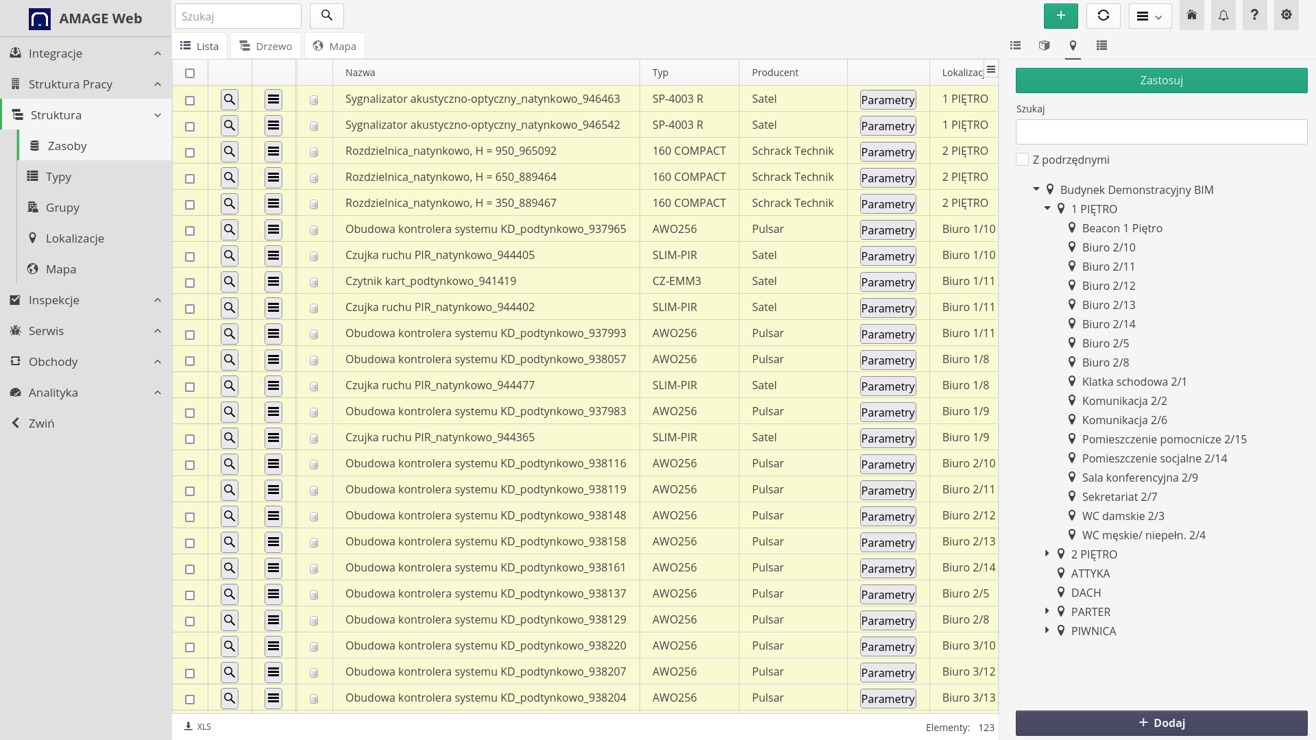Expand the Inspekcje sidebar section
This screenshot has width=1316, height=740.
click(86, 300)
